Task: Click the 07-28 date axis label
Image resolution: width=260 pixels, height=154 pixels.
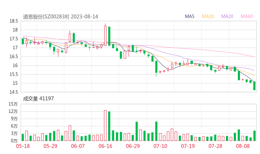Action: click(215, 146)
